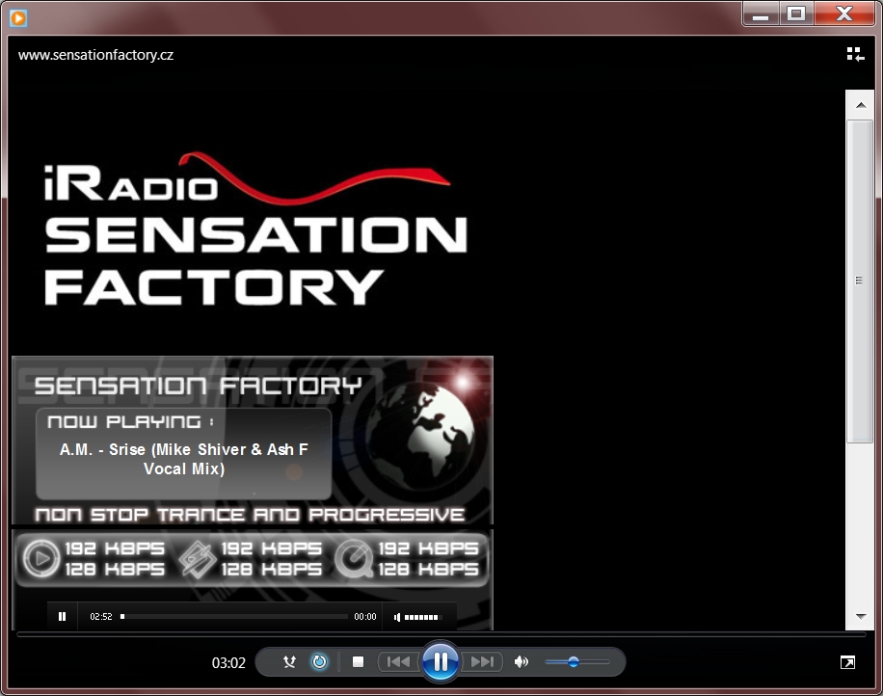Open the 192 KBPS Windows Media stream
883x696 pixels.
115,548
